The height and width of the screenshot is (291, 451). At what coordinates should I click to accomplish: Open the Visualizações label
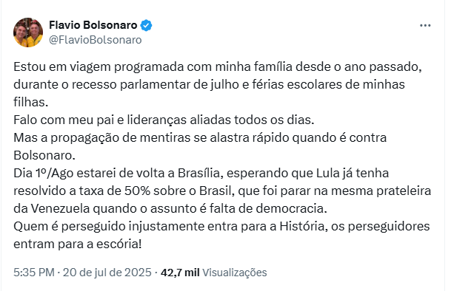tap(235, 273)
